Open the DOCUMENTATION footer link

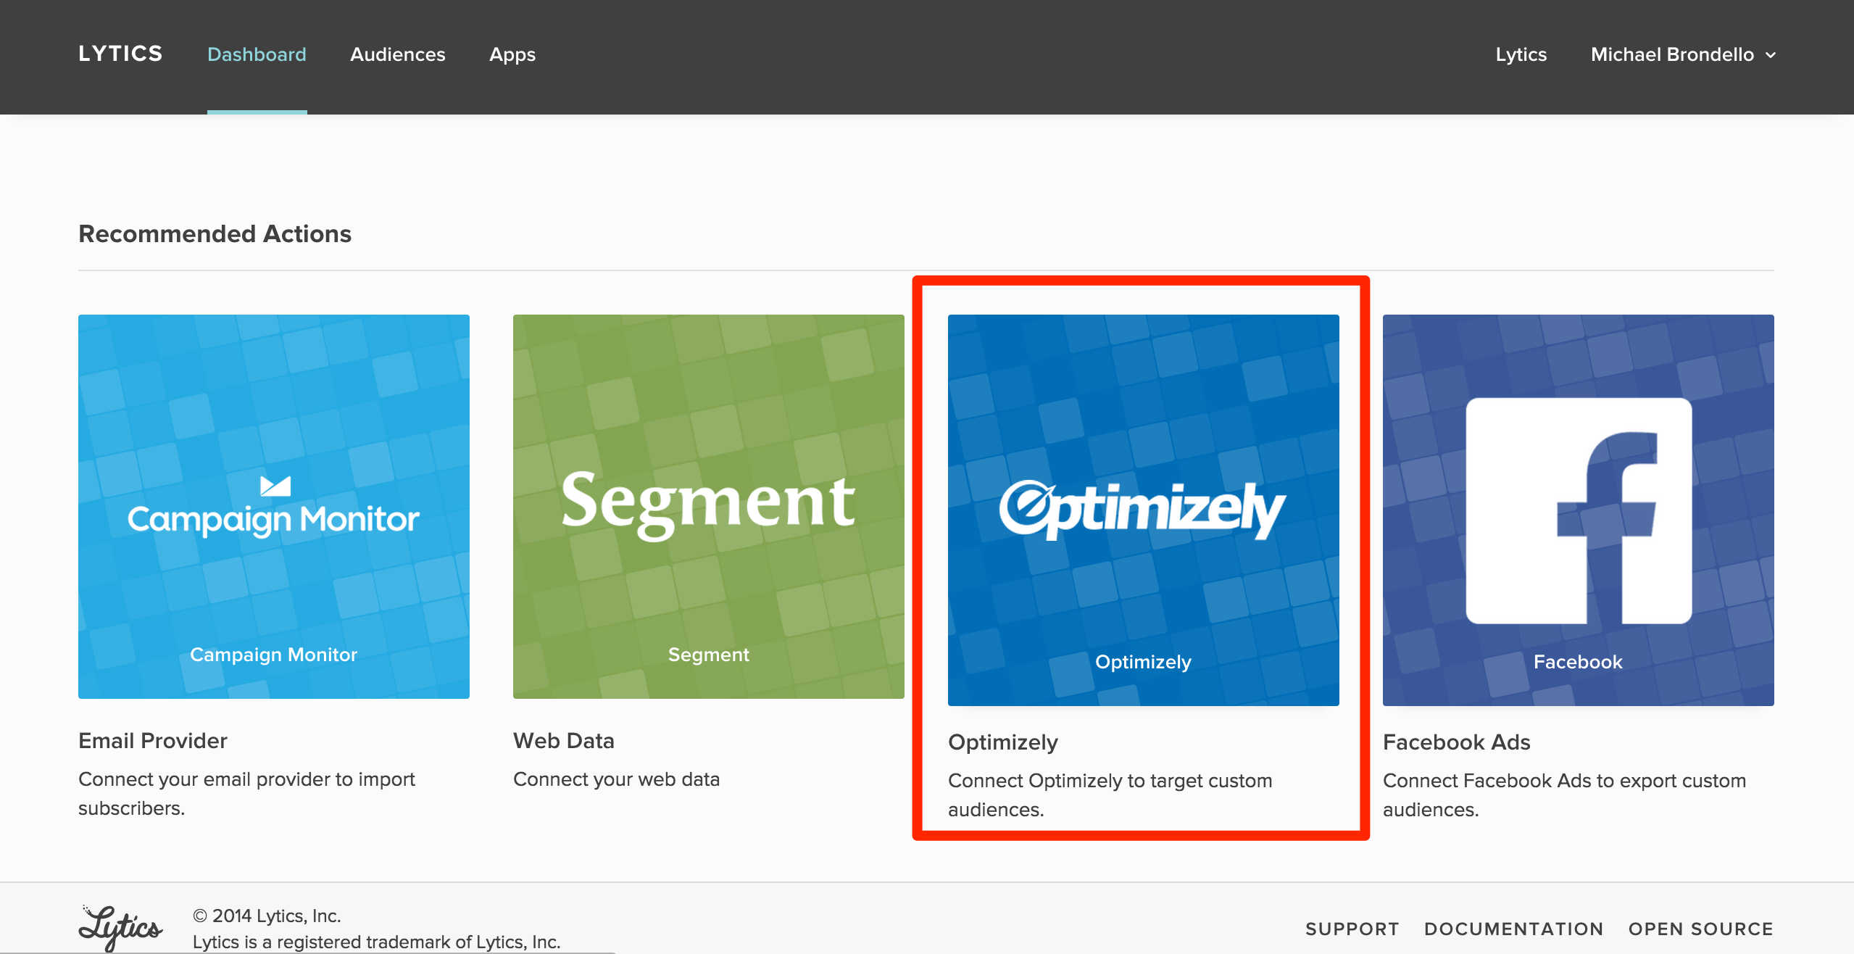pyautogui.click(x=1513, y=929)
